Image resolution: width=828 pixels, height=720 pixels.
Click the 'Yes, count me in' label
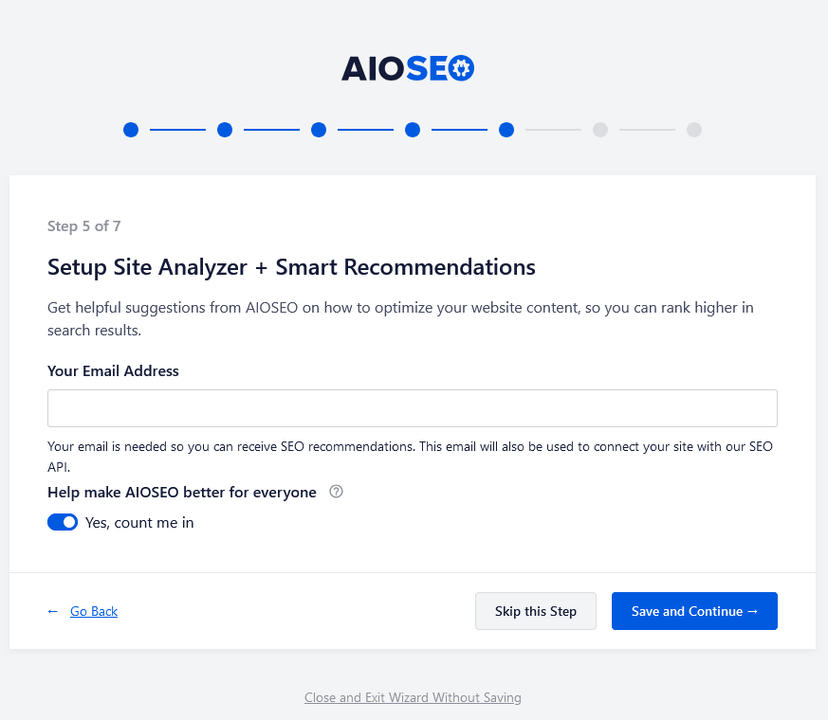[x=139, y=523]
